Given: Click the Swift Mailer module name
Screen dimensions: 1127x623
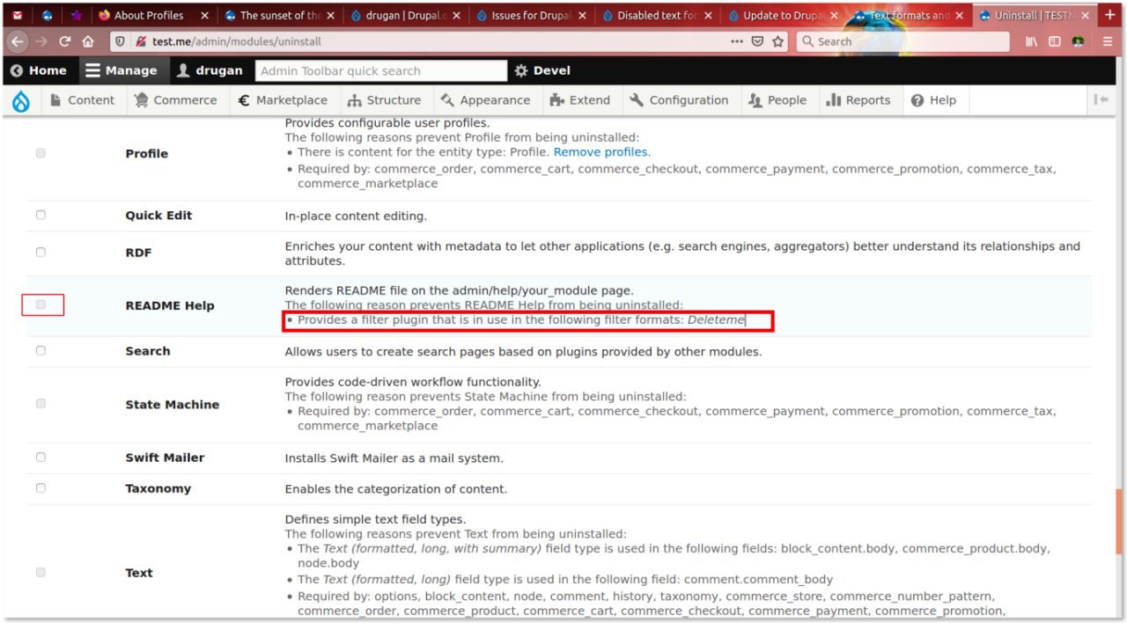Looking at the screenshot, I should pos(165,458).
